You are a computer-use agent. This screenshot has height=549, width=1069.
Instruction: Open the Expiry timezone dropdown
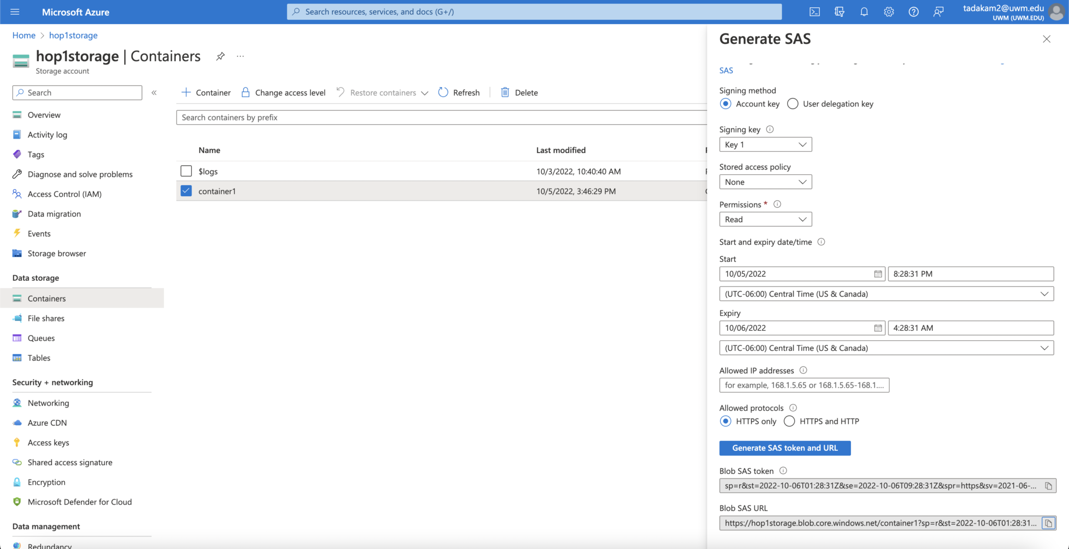pyautogui.click(x=1044, y=348)
